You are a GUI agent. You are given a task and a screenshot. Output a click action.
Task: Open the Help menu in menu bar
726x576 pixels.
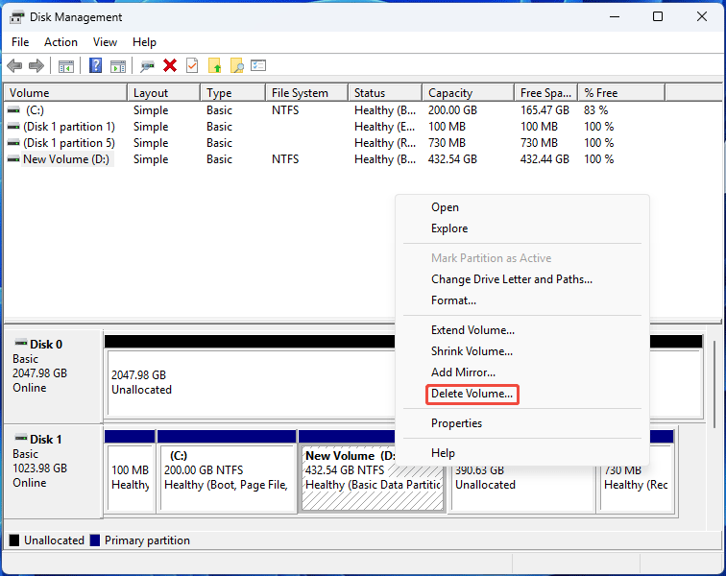tap(144, 42)
